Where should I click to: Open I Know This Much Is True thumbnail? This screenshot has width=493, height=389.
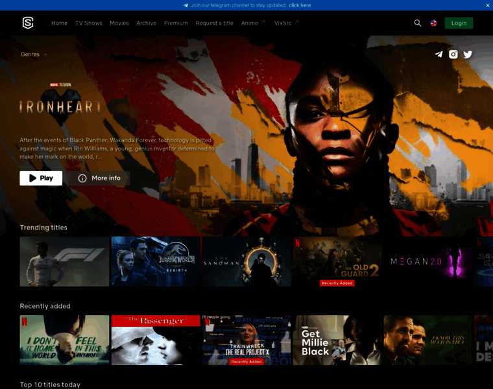pos(428,340)
